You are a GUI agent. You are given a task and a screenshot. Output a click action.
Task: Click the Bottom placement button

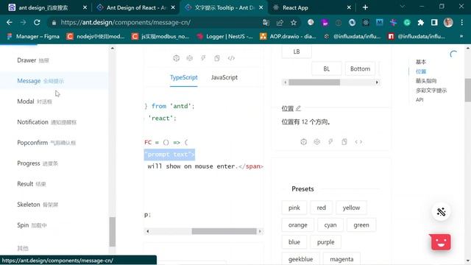[x=360, y=68]
